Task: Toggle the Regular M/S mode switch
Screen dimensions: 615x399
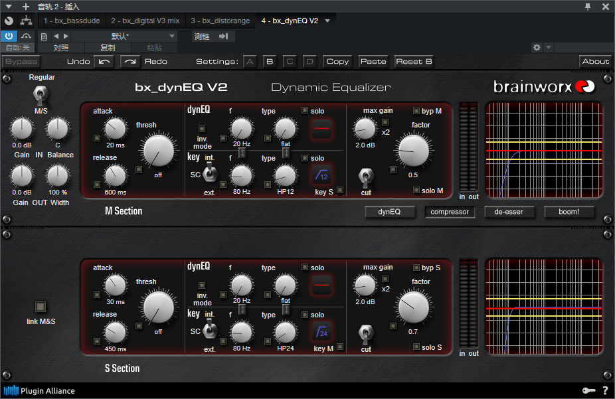Action: click(x=40, y=95)
